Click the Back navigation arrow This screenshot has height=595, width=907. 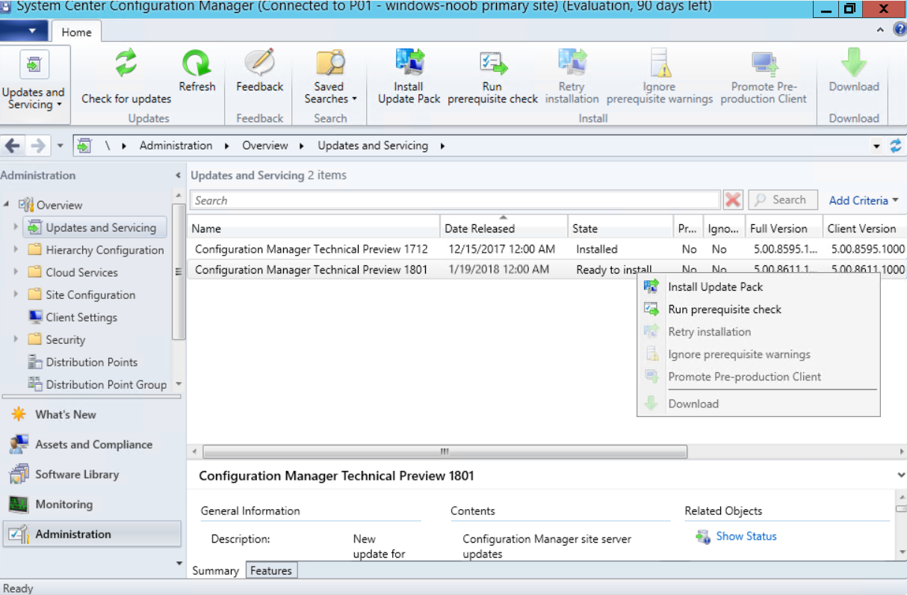(x=13, y=146)
